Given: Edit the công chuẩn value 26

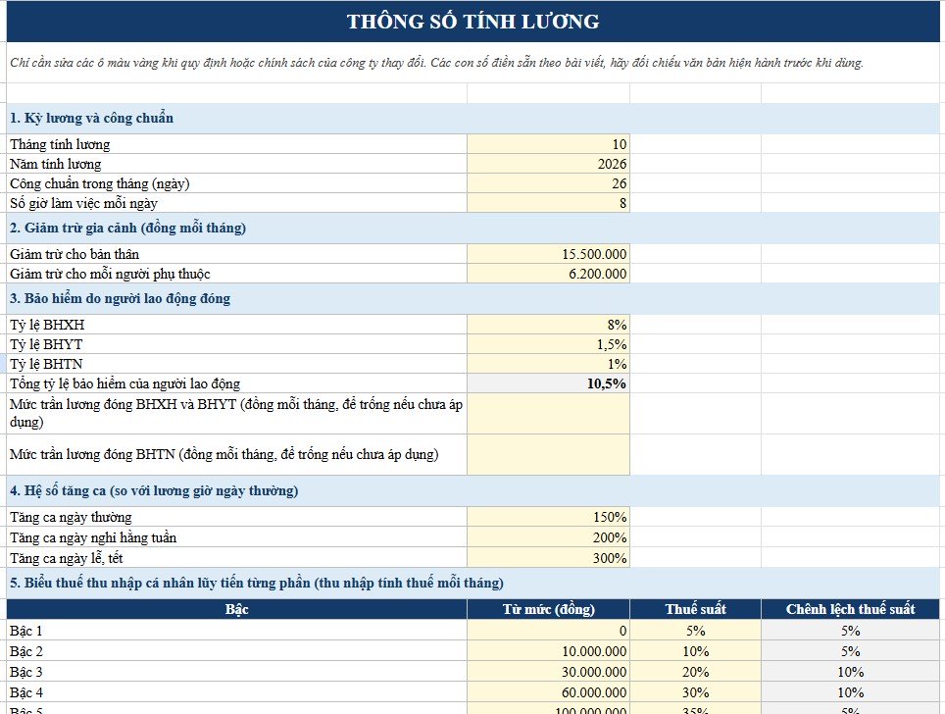Looking at the screenshot, I should 548,183.
